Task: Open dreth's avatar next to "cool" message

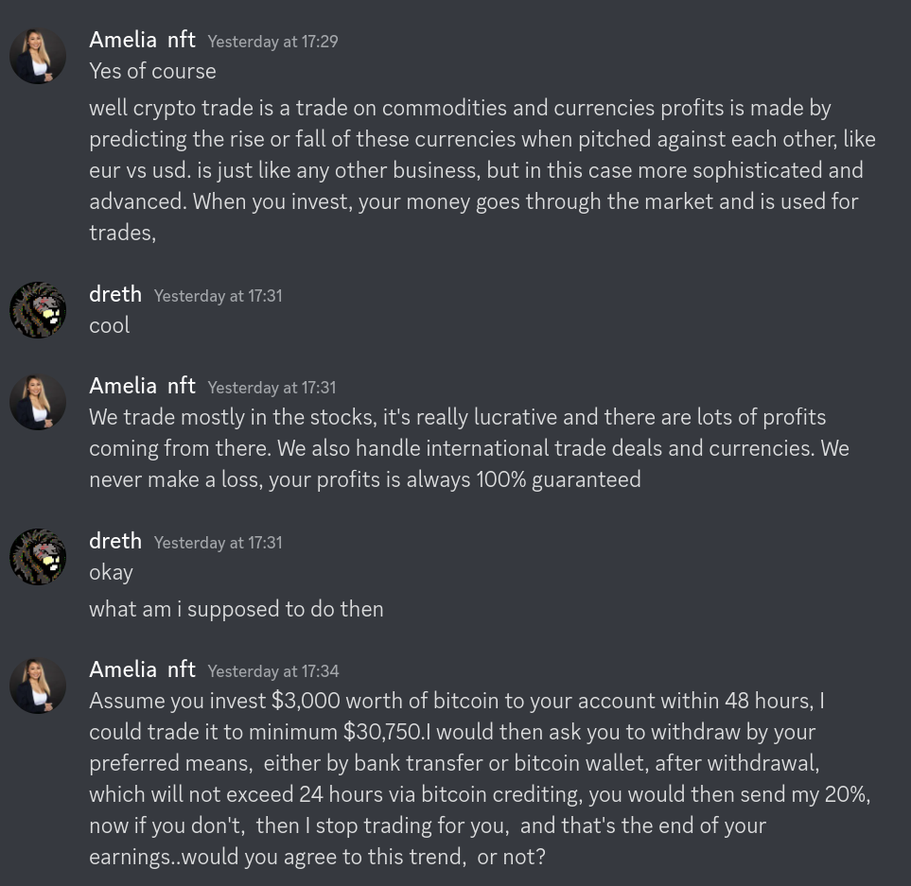Action: coord(38,309)
